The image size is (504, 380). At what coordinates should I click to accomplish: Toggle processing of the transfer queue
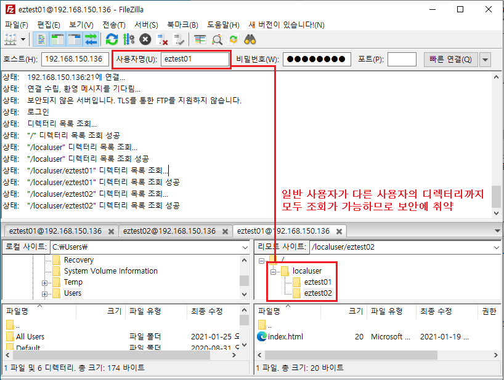click(x=129, y=39)
